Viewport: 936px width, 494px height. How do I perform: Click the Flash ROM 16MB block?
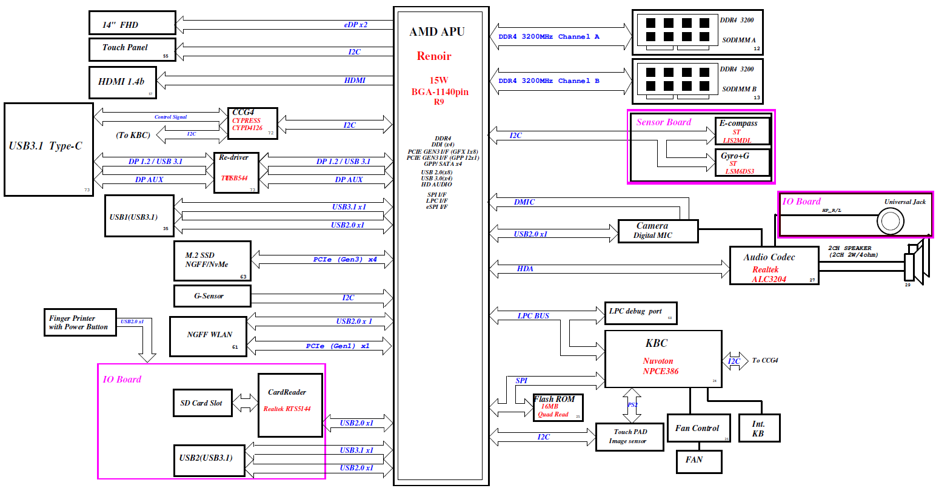(x=558, y=407)
